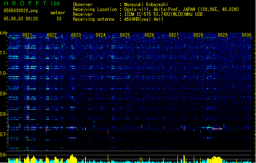This screenshot has height=163, width=256.
Task: Click the 0827 time marker
Action: tap(174, 35)
